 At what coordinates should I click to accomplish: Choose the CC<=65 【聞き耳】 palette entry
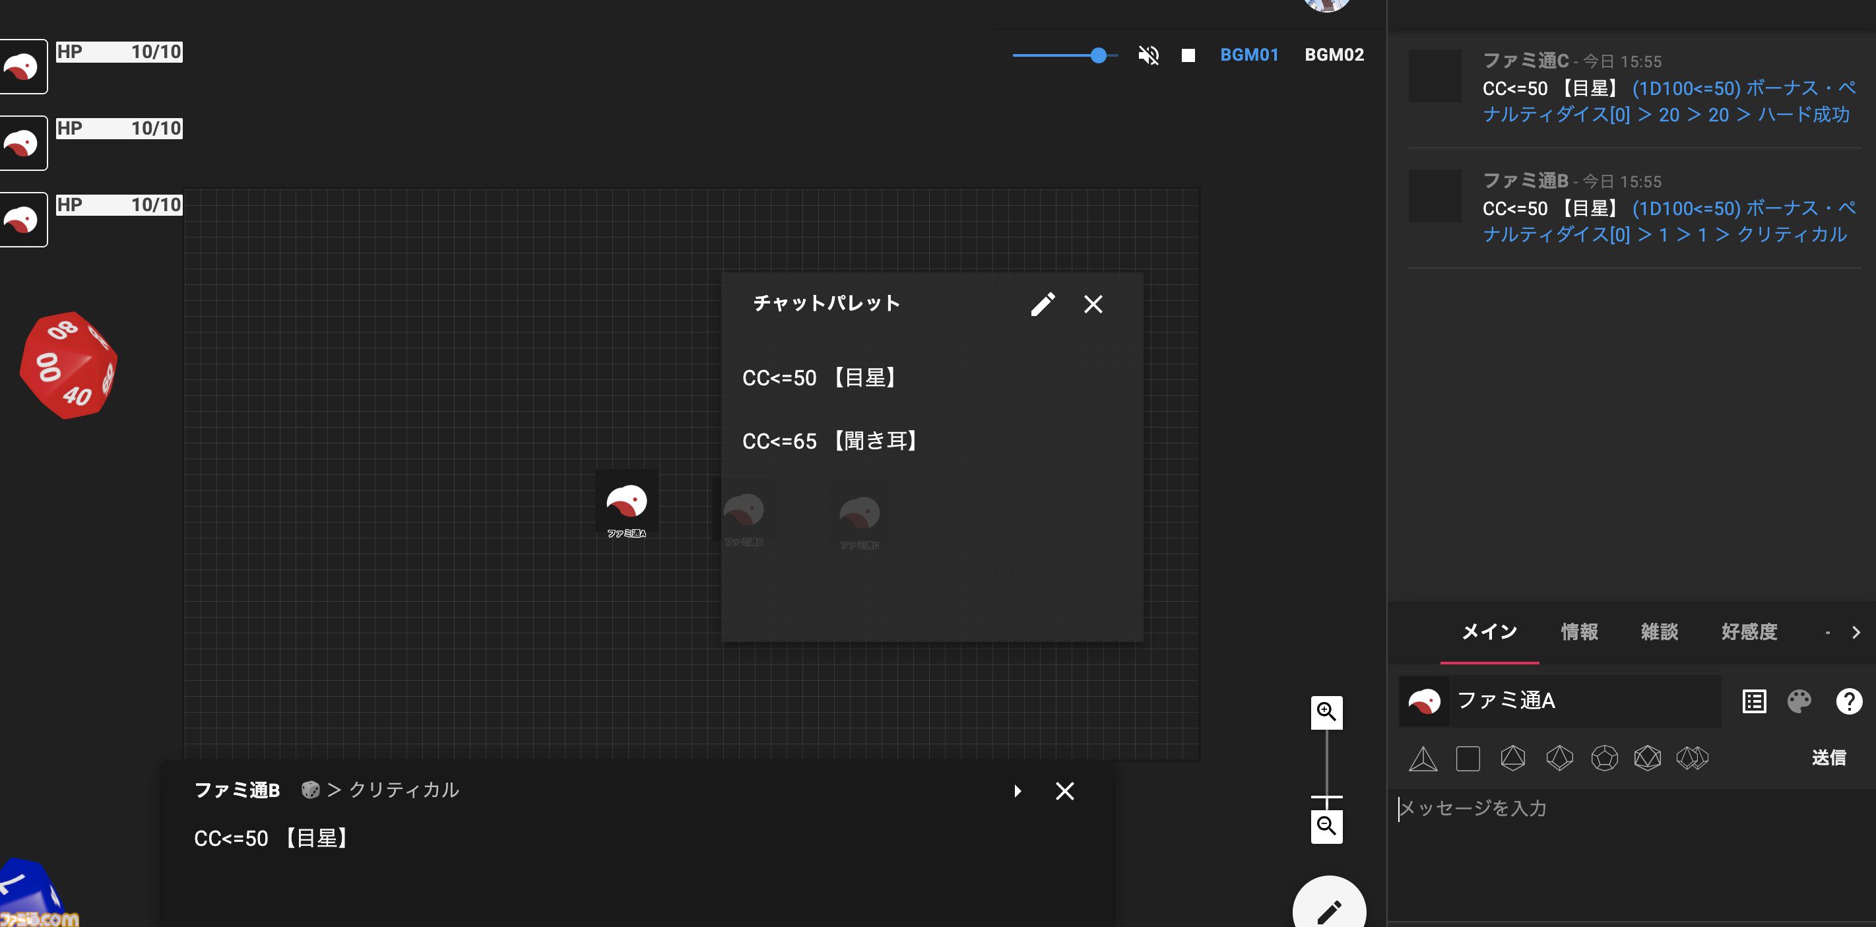(x=932, y=441)
